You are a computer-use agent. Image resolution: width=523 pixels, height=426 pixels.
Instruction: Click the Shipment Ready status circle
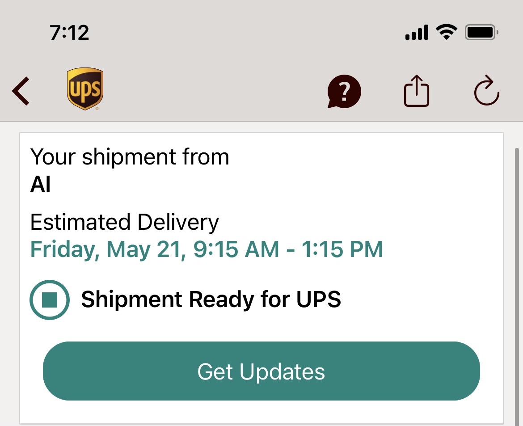tap(50, 299)
